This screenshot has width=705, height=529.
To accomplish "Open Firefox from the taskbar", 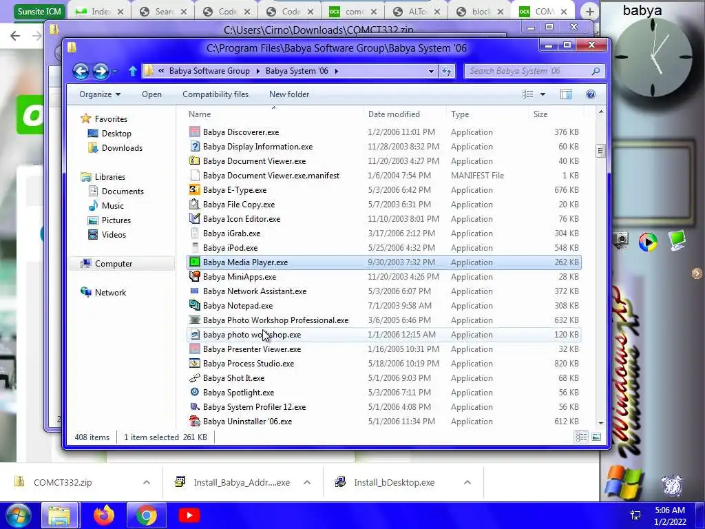I will [104, 515].
